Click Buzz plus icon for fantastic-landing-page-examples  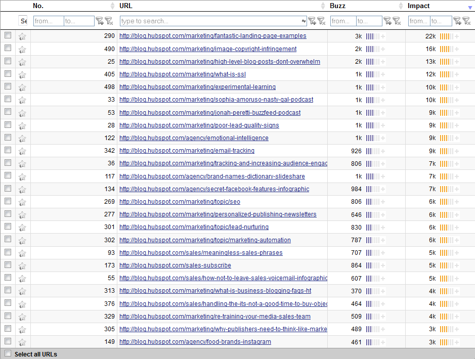383,36
